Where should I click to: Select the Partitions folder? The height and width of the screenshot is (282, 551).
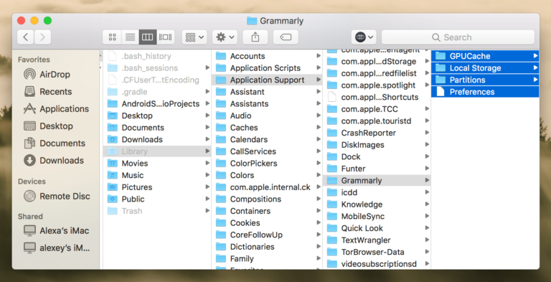pyautogui.click(x=485, y=80)
